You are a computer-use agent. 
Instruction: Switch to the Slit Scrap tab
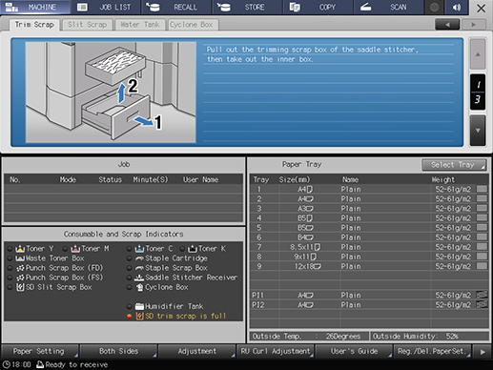pos(88,25)
